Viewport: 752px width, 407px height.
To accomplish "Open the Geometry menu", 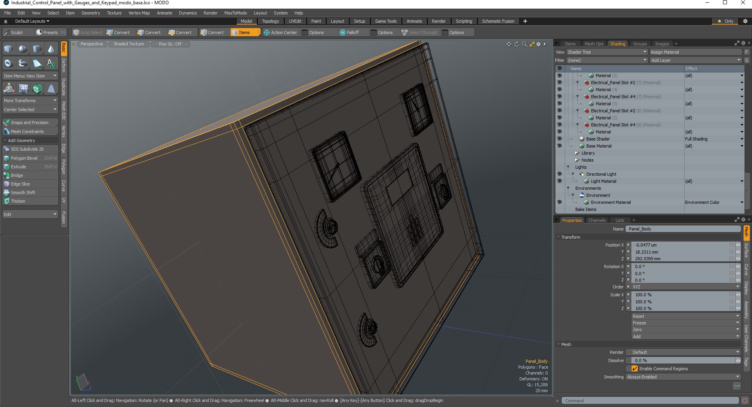I will [x=90, y=13].
